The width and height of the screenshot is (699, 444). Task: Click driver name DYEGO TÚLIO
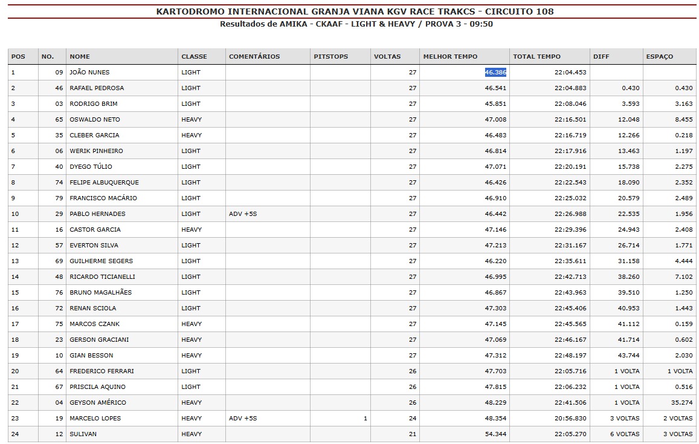[91, 166]
